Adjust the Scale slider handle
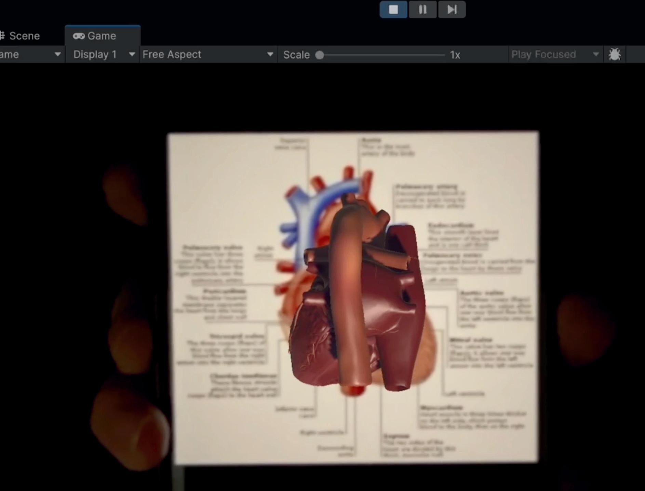The image size is (645, 491). 320,55
